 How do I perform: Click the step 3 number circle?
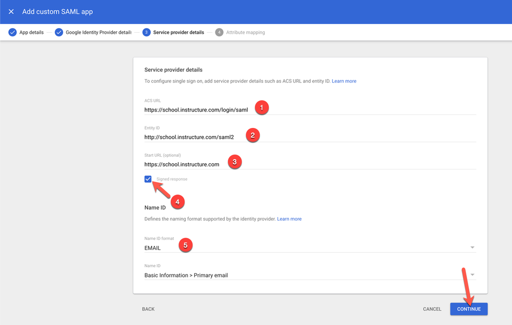146,32
